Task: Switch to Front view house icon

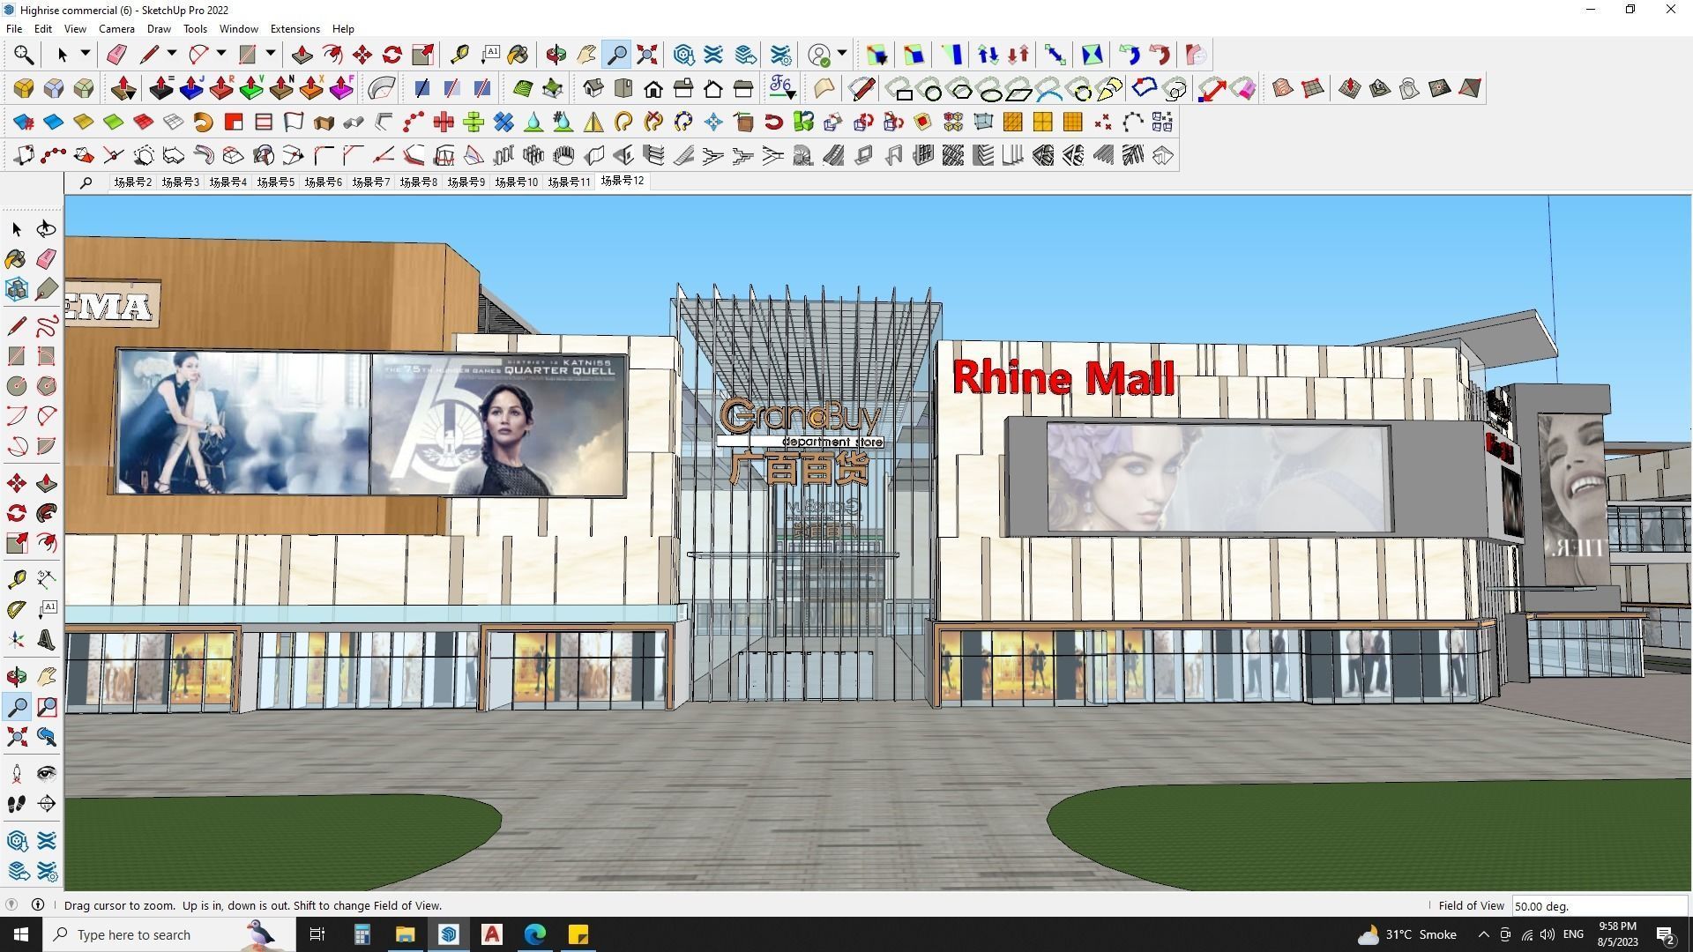Action: (x=653, y=88)
